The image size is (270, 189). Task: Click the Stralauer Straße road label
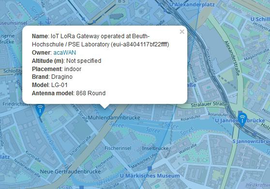(x=209, y=104)
